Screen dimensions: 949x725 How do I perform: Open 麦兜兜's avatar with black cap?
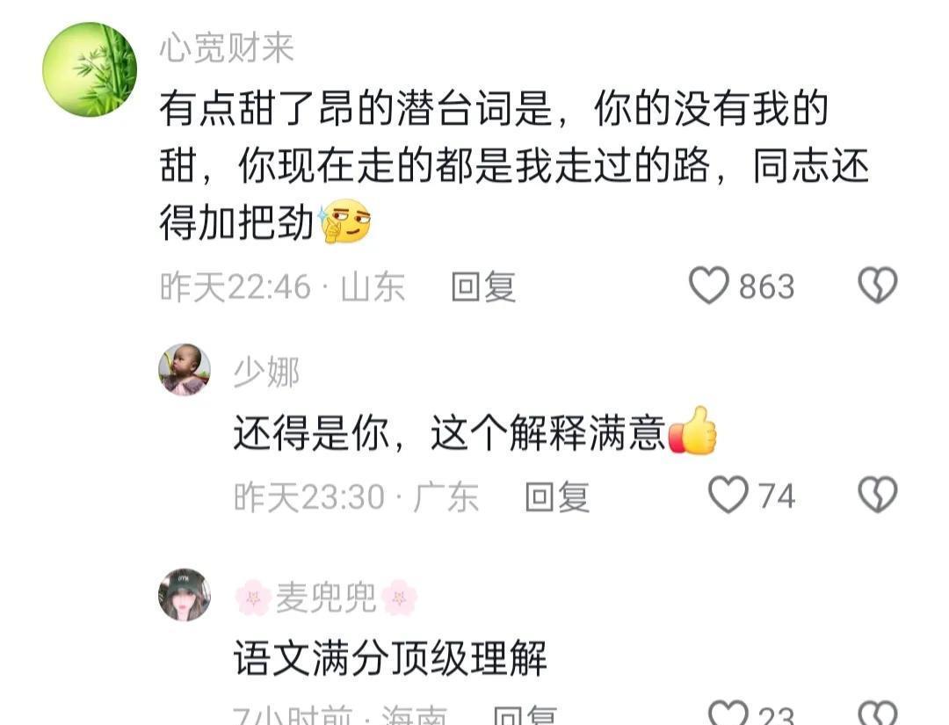185,595
